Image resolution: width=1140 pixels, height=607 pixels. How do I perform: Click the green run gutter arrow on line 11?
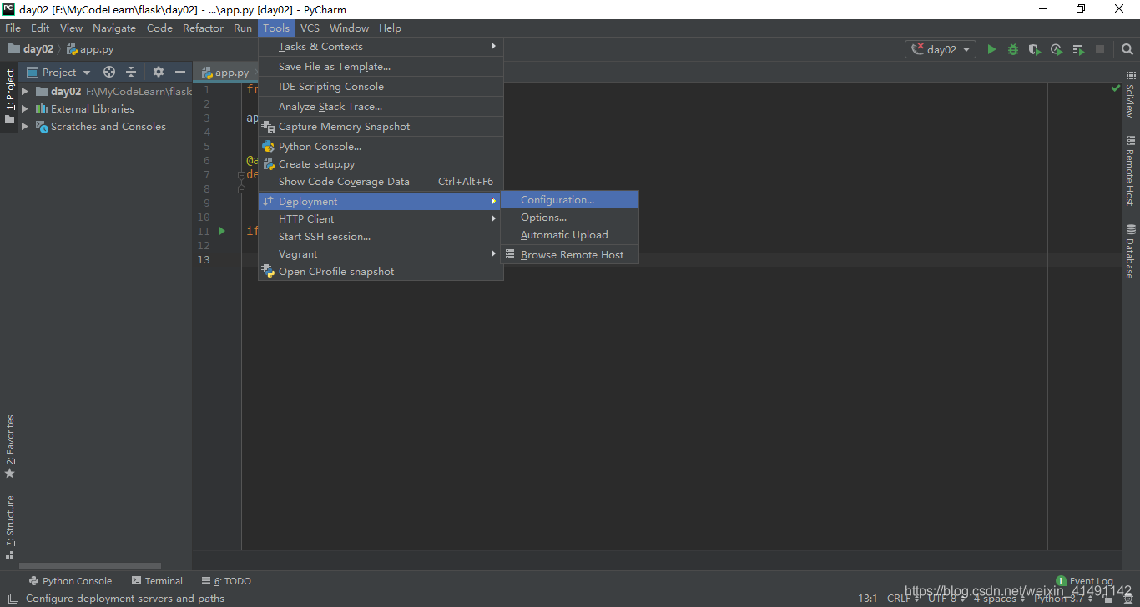(x=222, y=231)
